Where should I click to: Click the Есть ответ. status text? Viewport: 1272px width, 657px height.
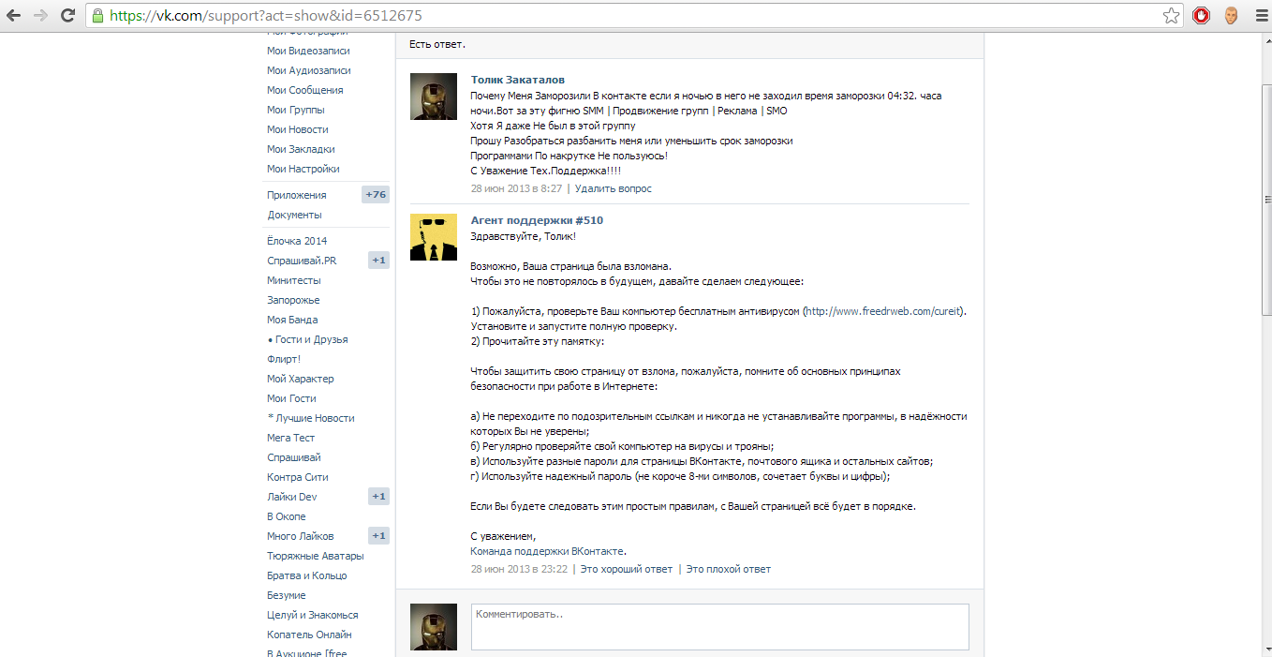click(x=437, y=44)
